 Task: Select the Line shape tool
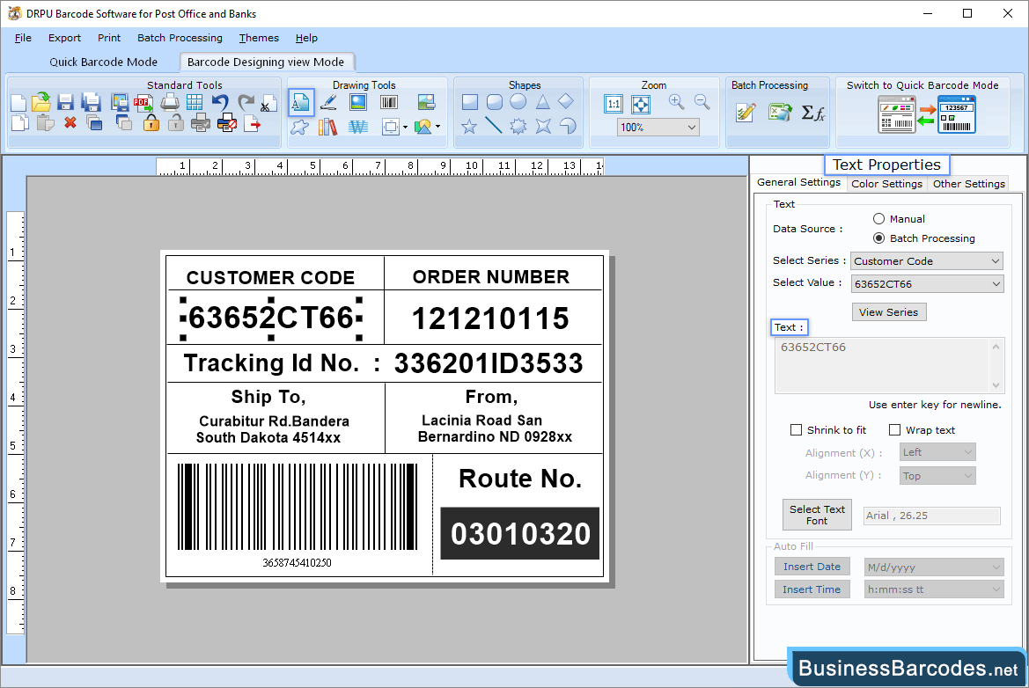(x=494, y=125)
